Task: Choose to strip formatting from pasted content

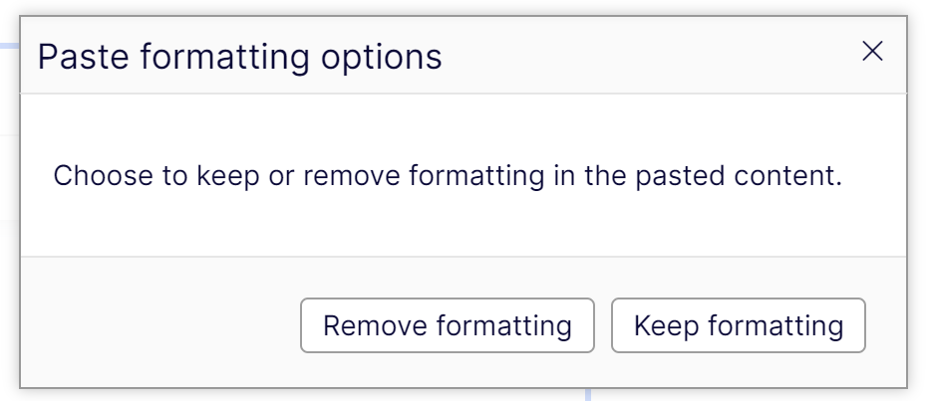Action: tap(447, 325)
